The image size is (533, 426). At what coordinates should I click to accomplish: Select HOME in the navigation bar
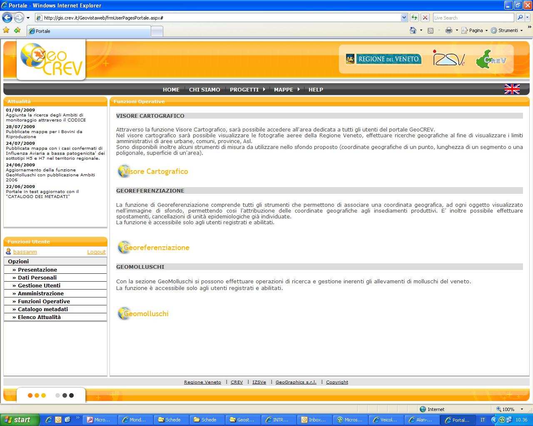click(171, 89)
